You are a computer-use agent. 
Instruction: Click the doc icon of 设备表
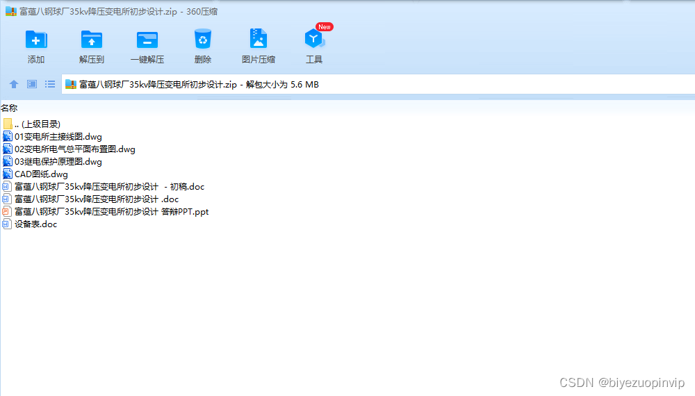tap(6, 224)
